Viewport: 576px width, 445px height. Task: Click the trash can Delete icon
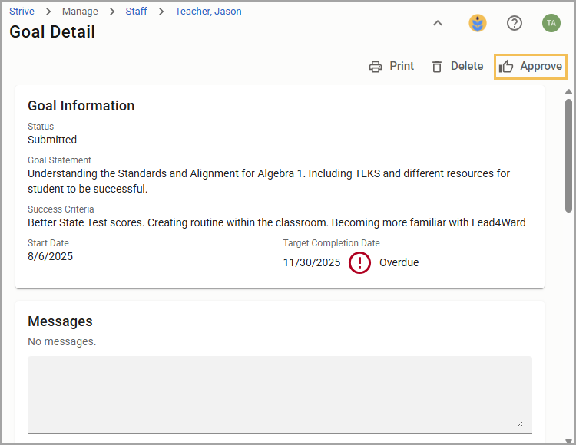coord(437,67)
